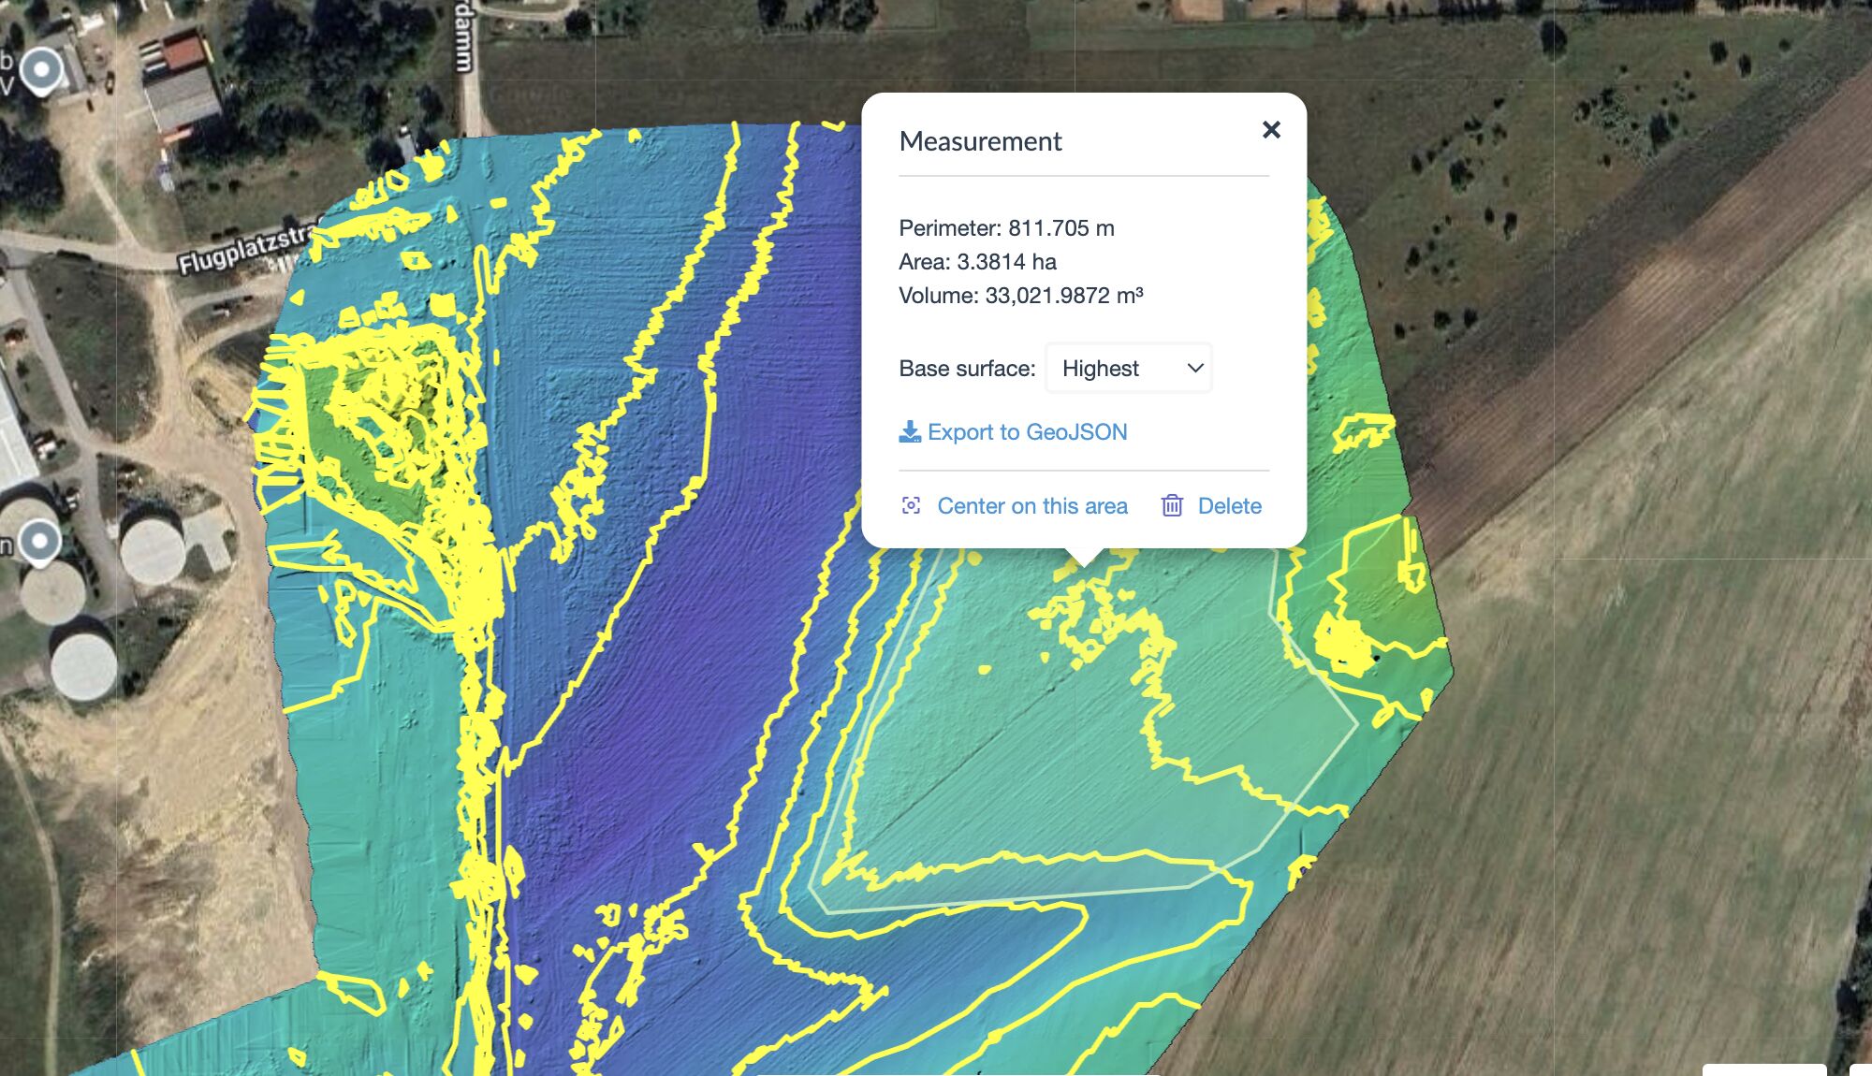This screenshot has height=1076, width=1872.
Task: Open the Base surface dropdown
Action: pos(1128,369)
